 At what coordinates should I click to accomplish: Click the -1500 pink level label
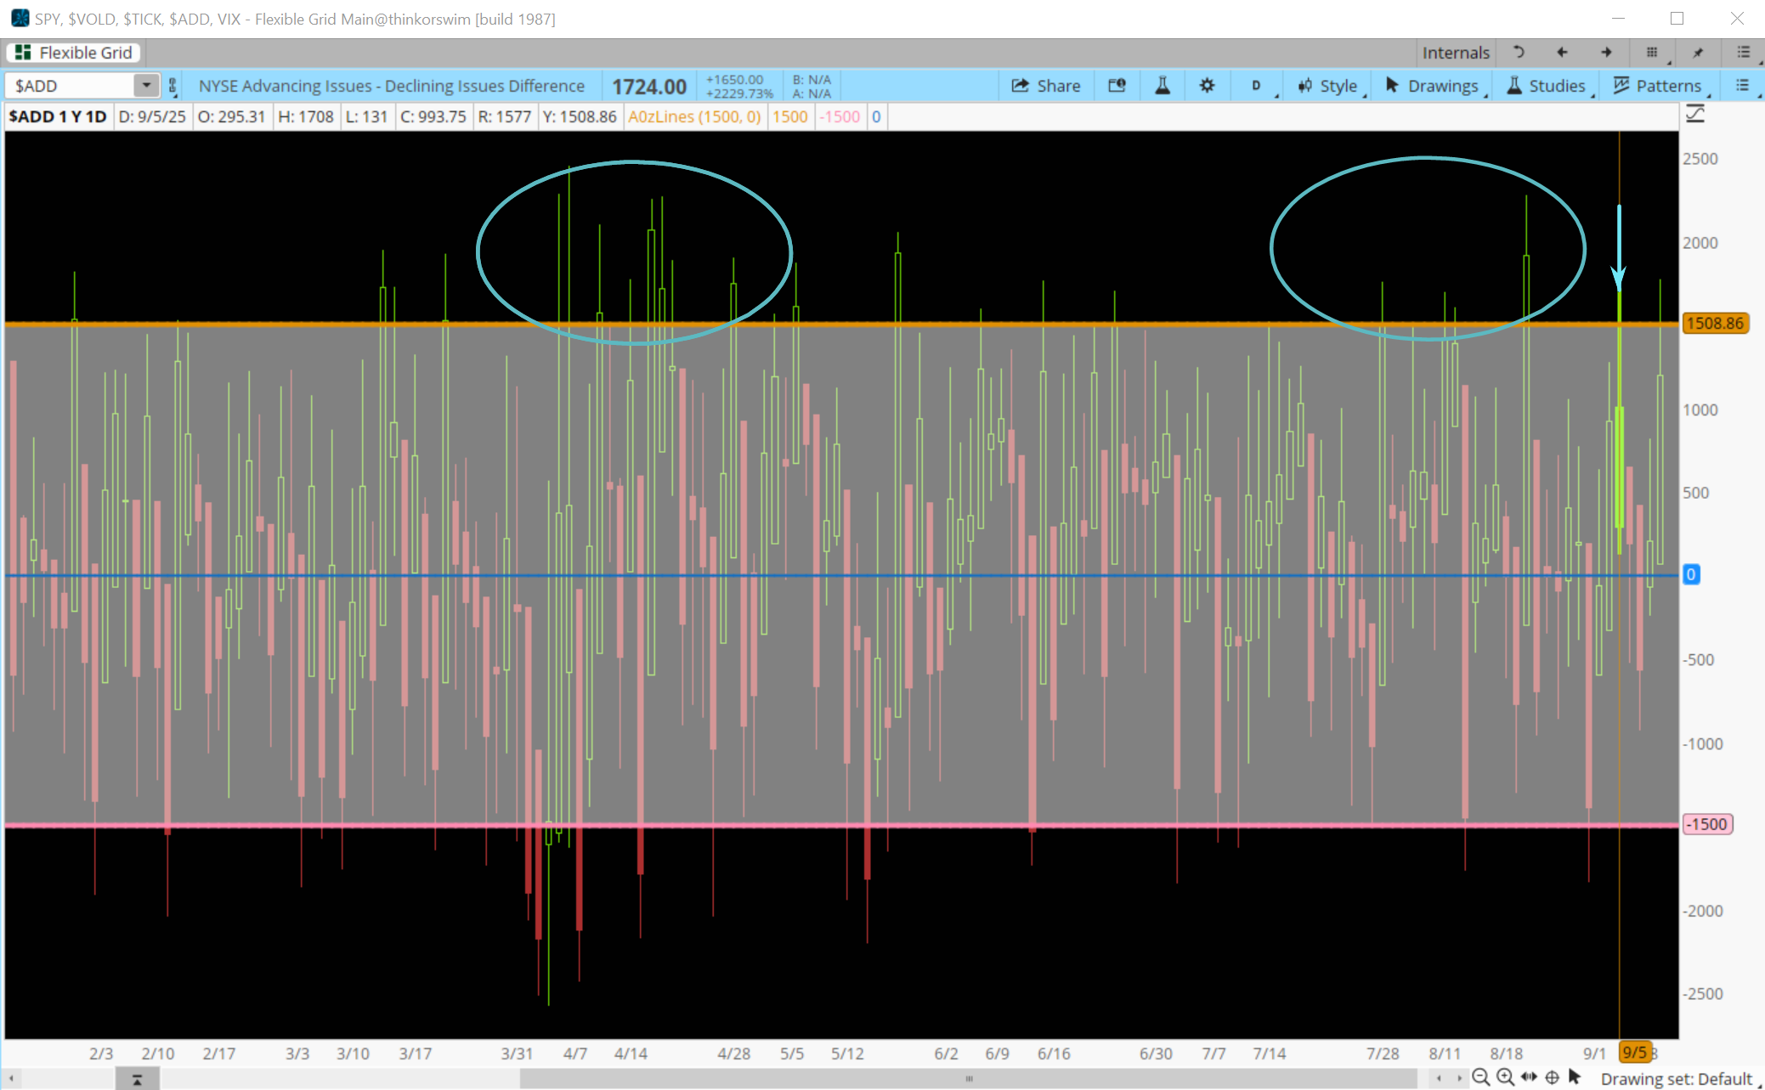click(x=1707, y=824)
